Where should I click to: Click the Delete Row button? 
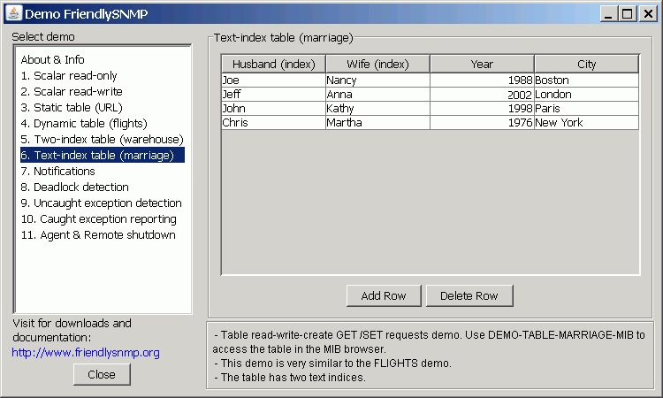[x=469, y=295]
